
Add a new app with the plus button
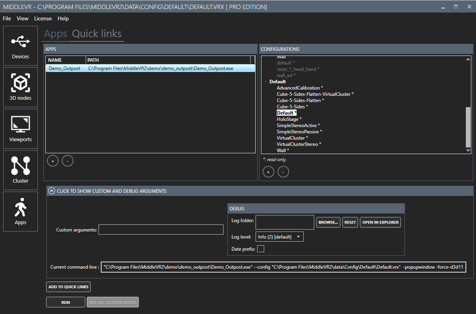click(x=53, y=161)
